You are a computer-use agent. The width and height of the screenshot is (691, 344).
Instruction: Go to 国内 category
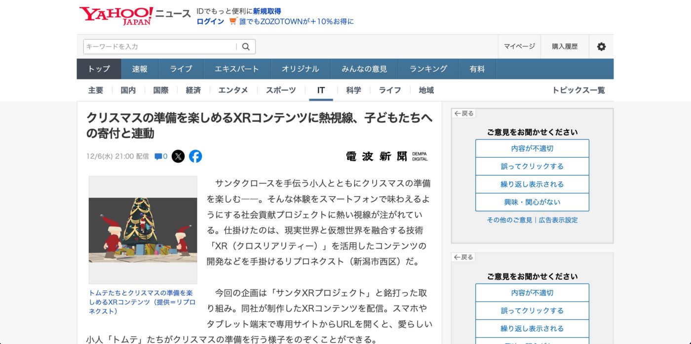(128, 90)
